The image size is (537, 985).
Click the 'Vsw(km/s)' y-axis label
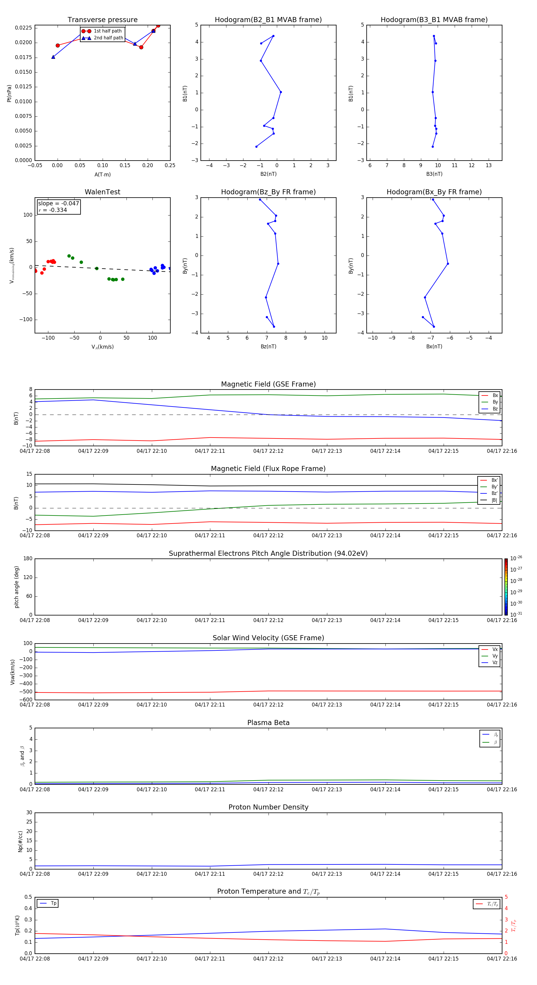[x=13, y=672]
